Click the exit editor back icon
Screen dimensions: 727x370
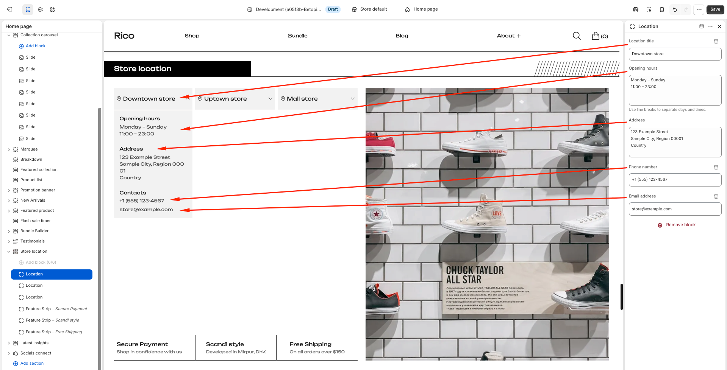pyautogui.click(x=9, y=9)
